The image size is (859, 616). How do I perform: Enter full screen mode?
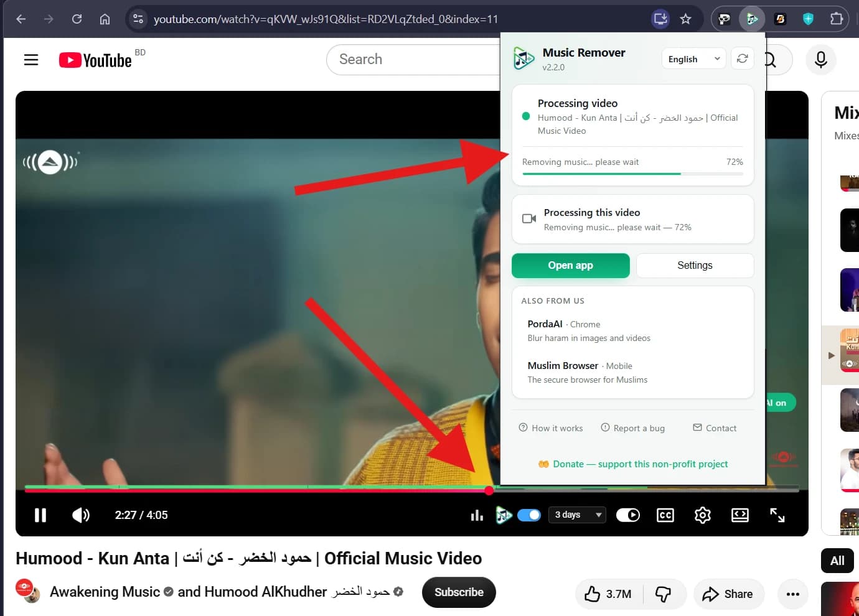click(777, 515)
